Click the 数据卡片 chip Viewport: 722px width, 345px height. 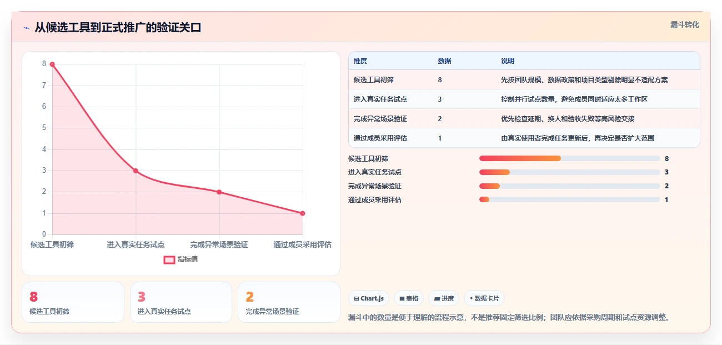(484, 298)
